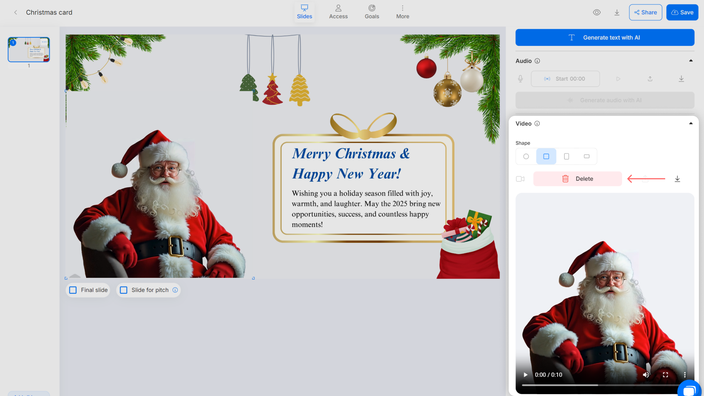Click Generate text with AI button

click(605, 37)
